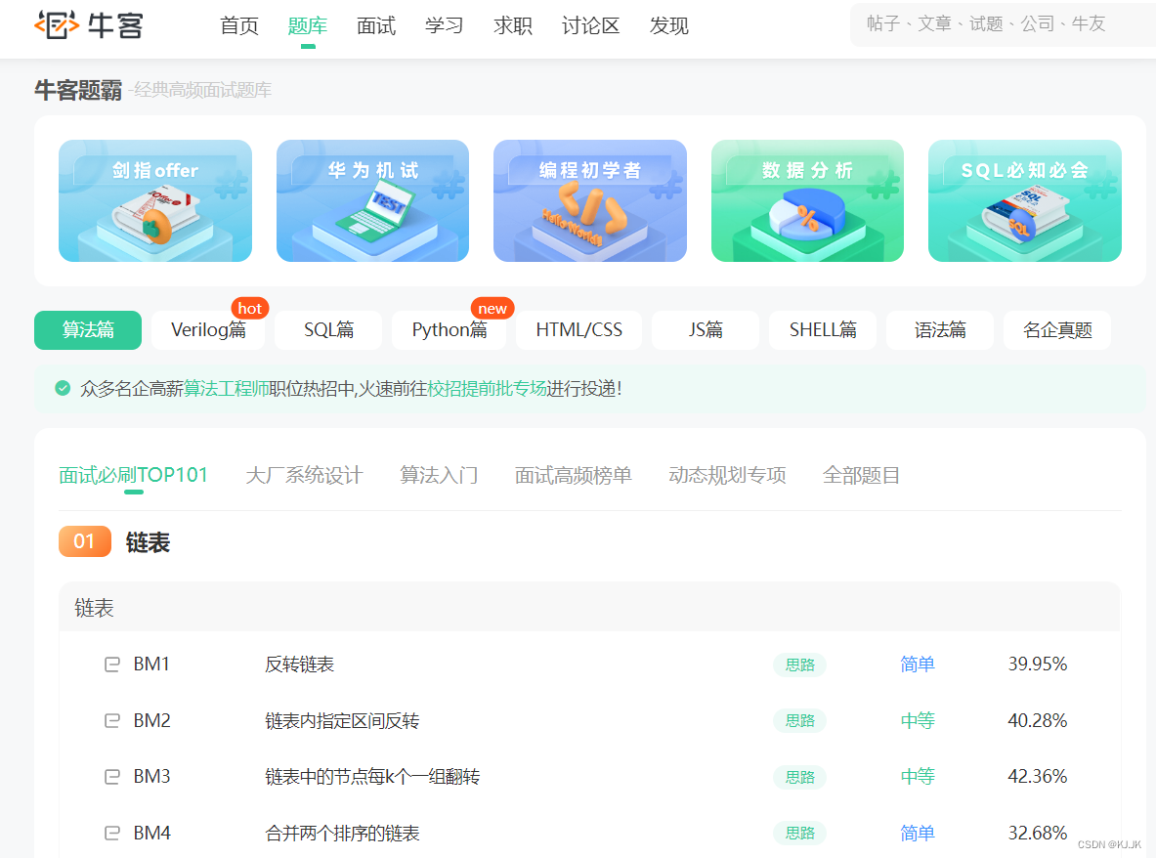
Task: Open 求职 in the top navigation
Action: pos(512,25)
